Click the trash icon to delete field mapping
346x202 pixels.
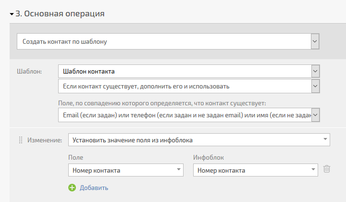tap(327, 169)
